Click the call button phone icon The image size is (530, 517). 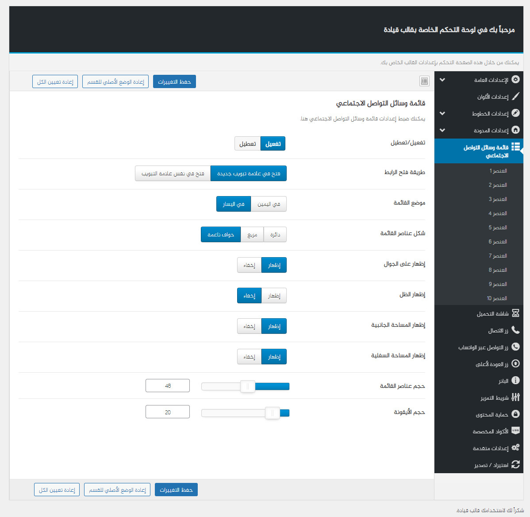click(x=515, y=330)
